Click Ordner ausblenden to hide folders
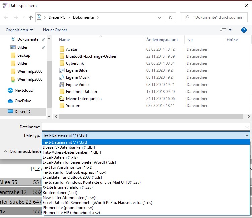Screen dimensions: 252x218 click(23, 151)
